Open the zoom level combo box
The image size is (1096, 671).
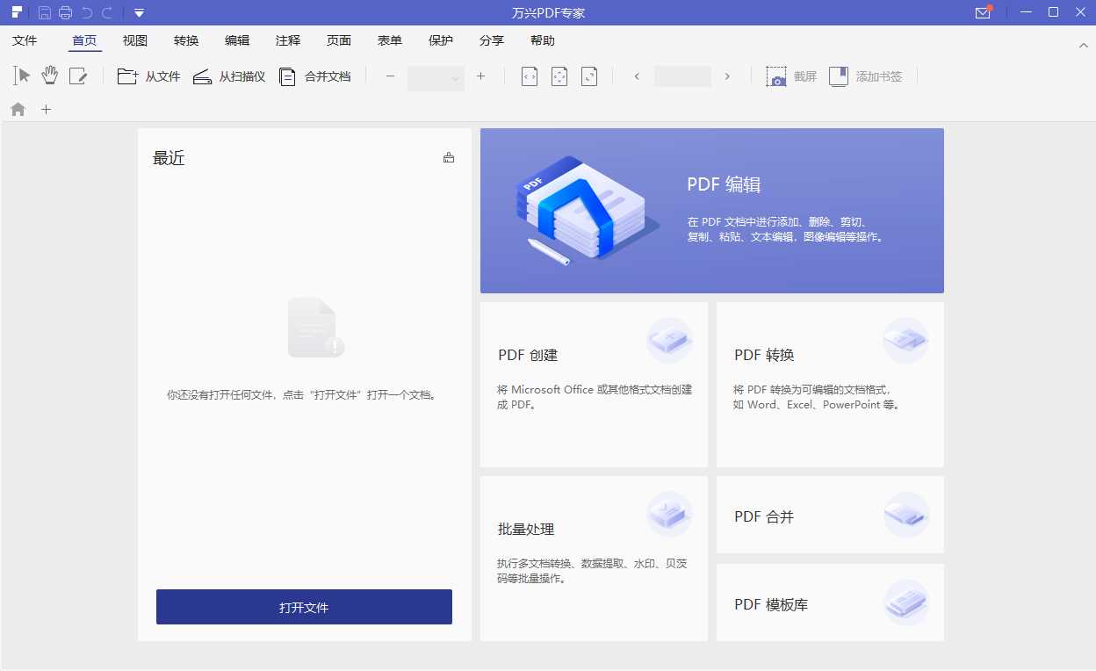[436, 77]
